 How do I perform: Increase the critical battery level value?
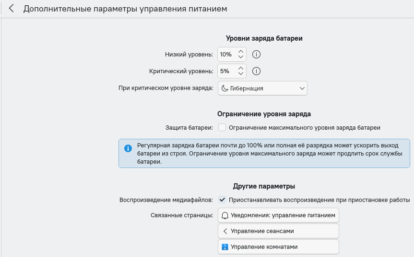pos(241,68)
